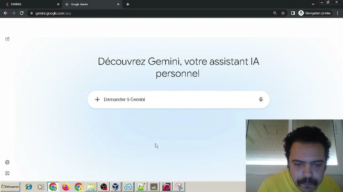The height and width of the screenshot is (192, 343).
Task: Focus the Demander à Gemini input field
Action: point(178,99)
